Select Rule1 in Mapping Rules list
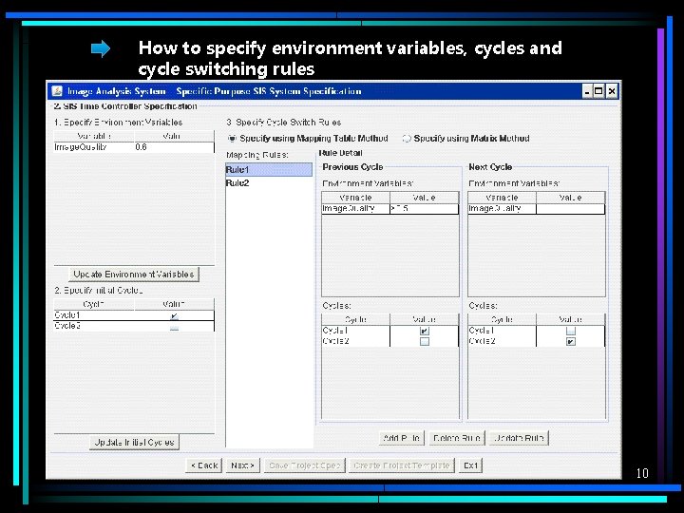The image size is (684, 513). click(x=269, y=170)
